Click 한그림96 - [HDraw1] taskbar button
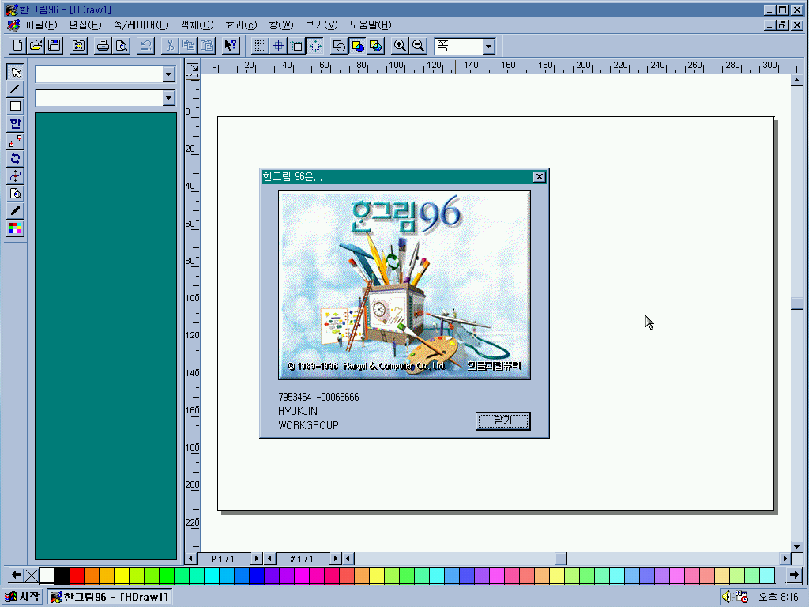 point(109,597)
